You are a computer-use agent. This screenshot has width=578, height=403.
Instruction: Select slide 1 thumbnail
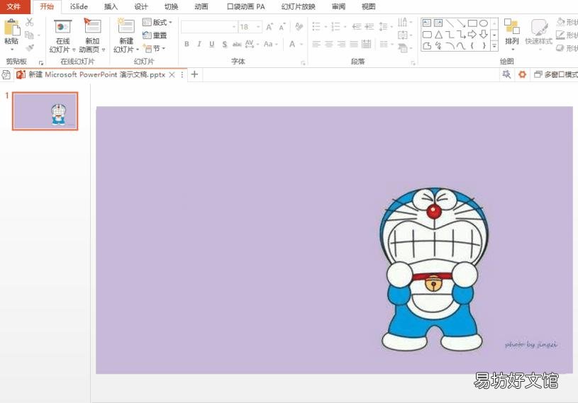point(45,111)
